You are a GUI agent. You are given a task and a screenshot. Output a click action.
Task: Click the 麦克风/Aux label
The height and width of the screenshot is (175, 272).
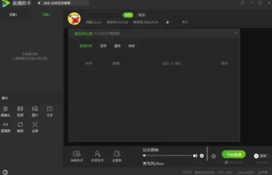coord(153,164)
